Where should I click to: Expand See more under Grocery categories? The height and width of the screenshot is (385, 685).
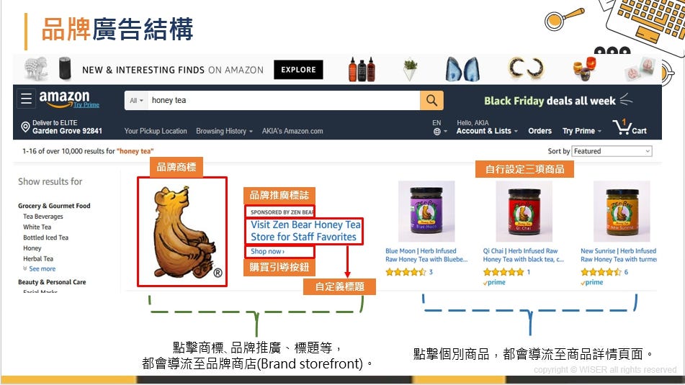pos(40,269)
